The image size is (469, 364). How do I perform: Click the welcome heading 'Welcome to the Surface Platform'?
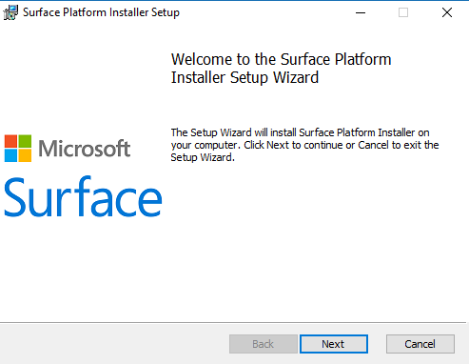(x=281, y=59)
